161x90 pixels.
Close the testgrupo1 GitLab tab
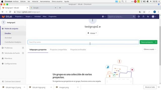(x=27, y=8)
